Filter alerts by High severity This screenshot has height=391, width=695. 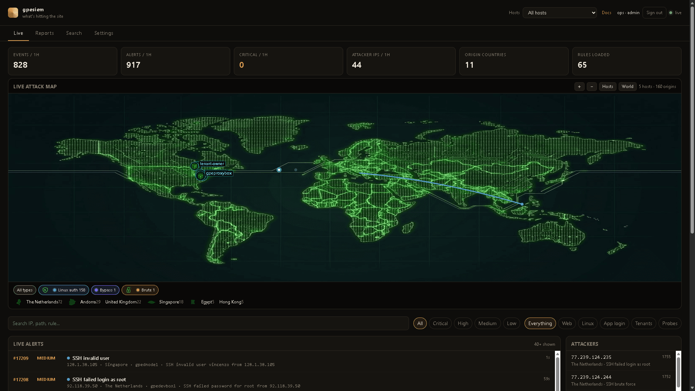(463, 323)
